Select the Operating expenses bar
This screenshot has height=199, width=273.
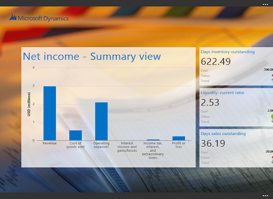[x=101, y=121]
